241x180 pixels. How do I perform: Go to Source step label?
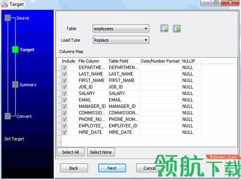click(x=23, y=18)
